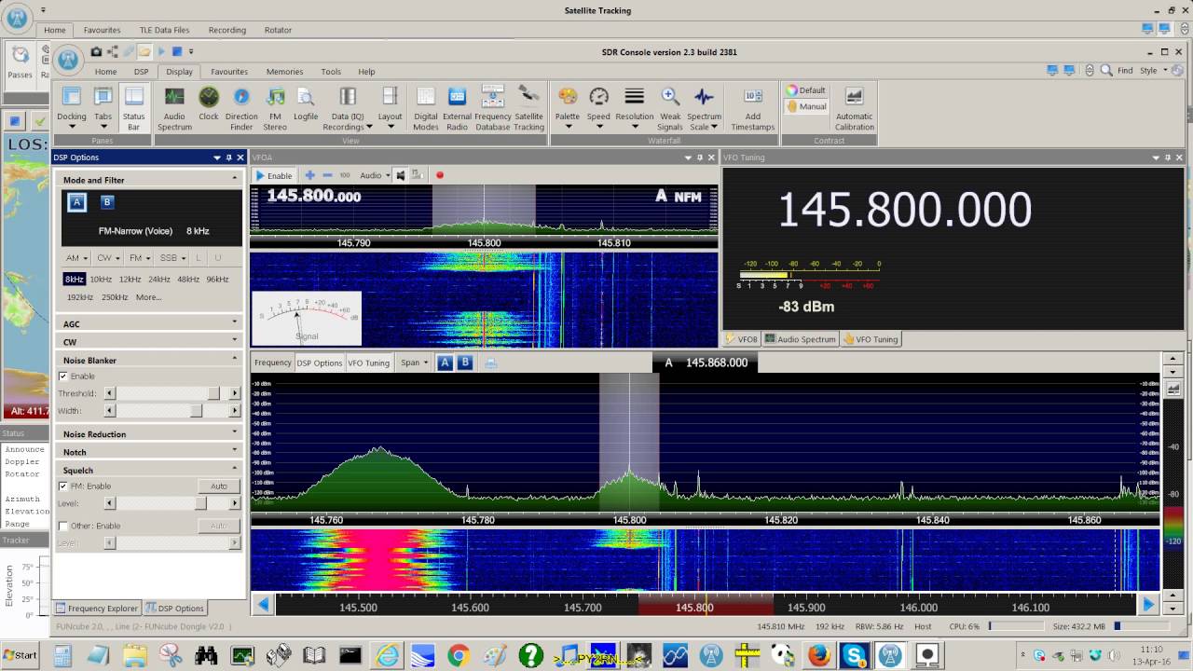The width and height of the screenshot is (1193, 671).
Task: Tick the Squelch Other: Enable checkbox
Action: pyautogui.click(x=63, y=526)
